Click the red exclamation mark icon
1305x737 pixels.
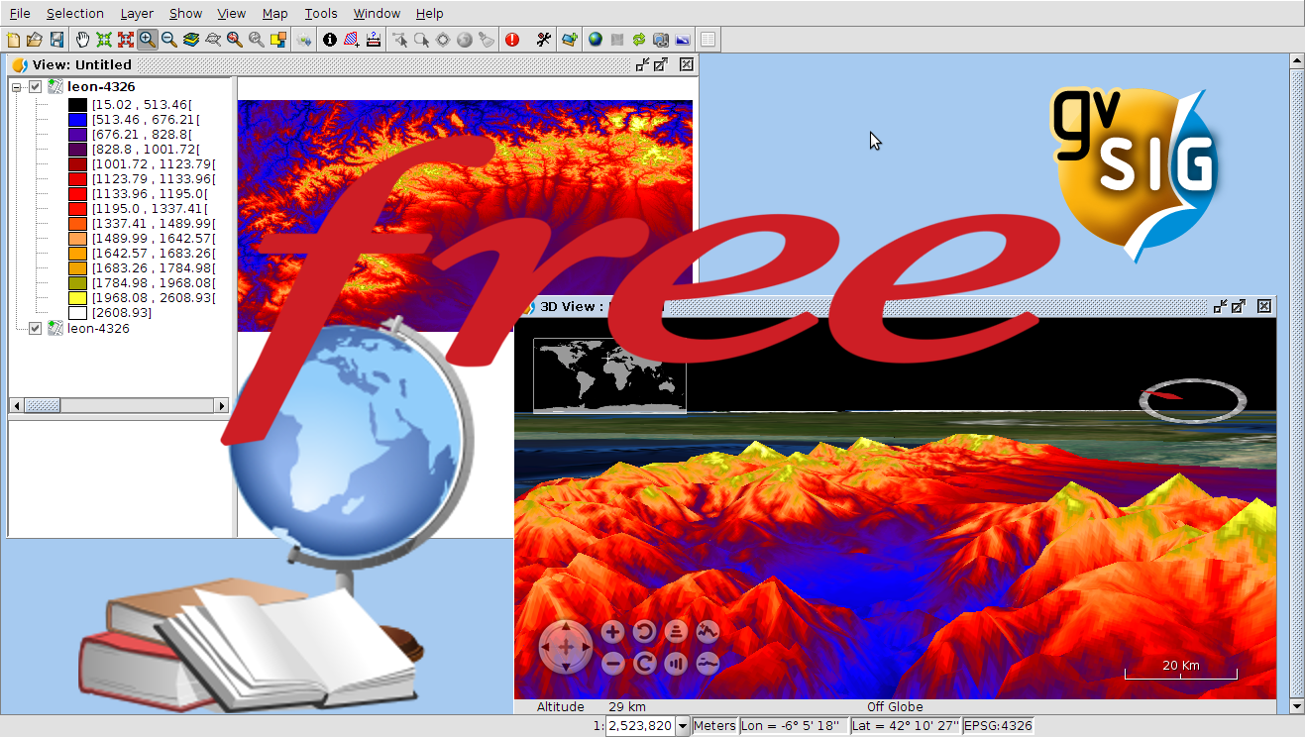pyautogui.click(x=512, y=40)
